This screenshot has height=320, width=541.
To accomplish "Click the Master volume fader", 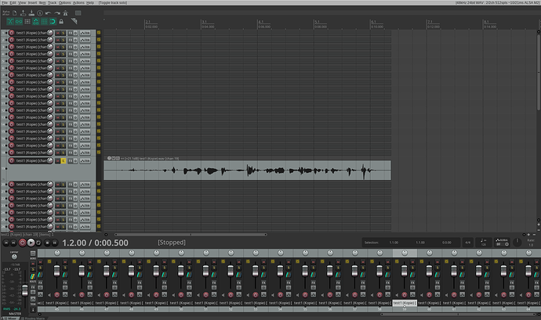I will 25,290.
